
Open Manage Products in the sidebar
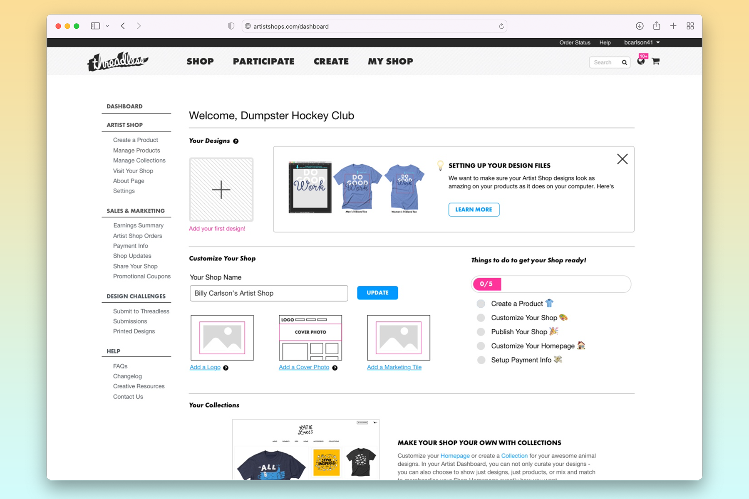(x=136, y=151)
